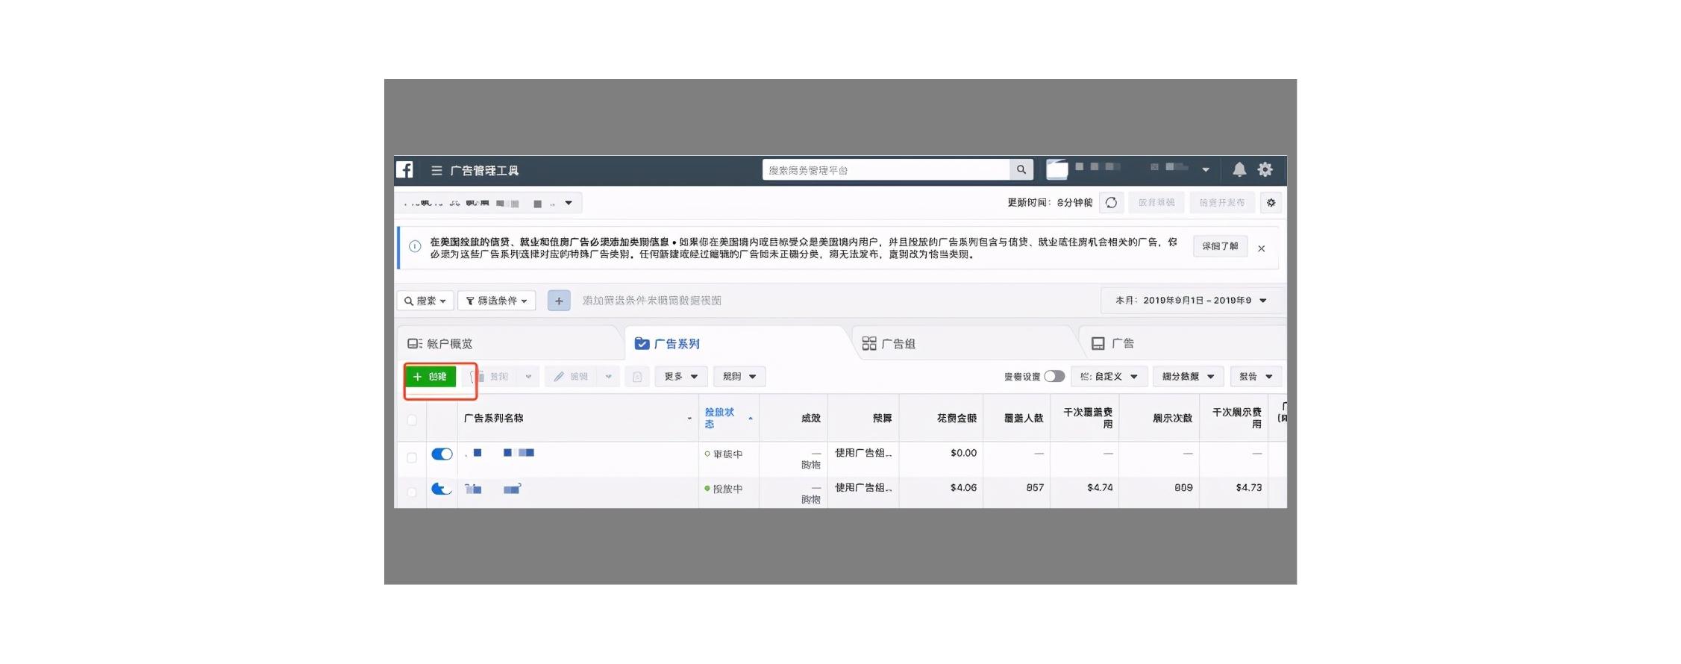Toggle the first campaign's on/off switch (审核中 row)

[442, 454]
